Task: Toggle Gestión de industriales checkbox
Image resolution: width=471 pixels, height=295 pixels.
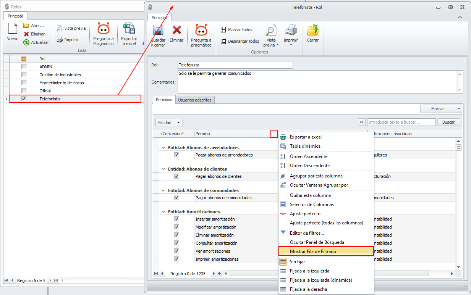Action: [x=24, y=75]
